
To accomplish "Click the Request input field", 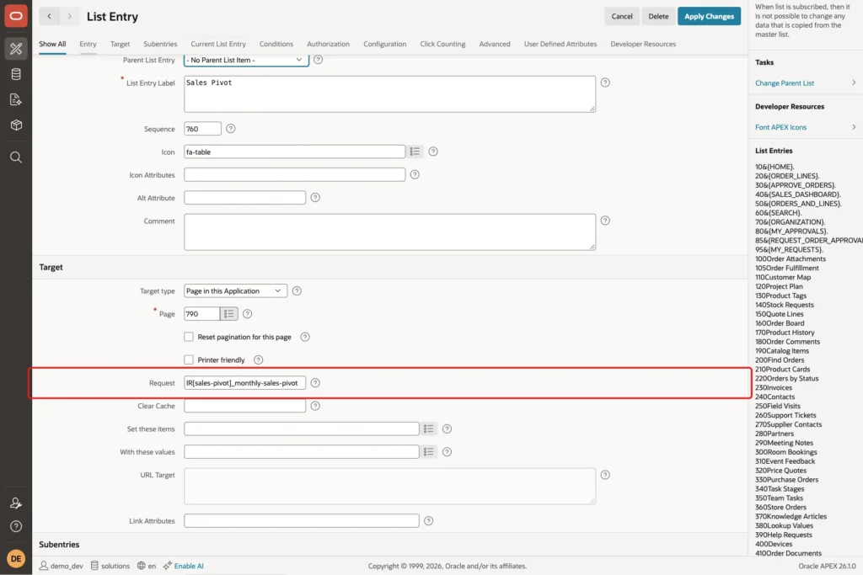I will (245, 382).
